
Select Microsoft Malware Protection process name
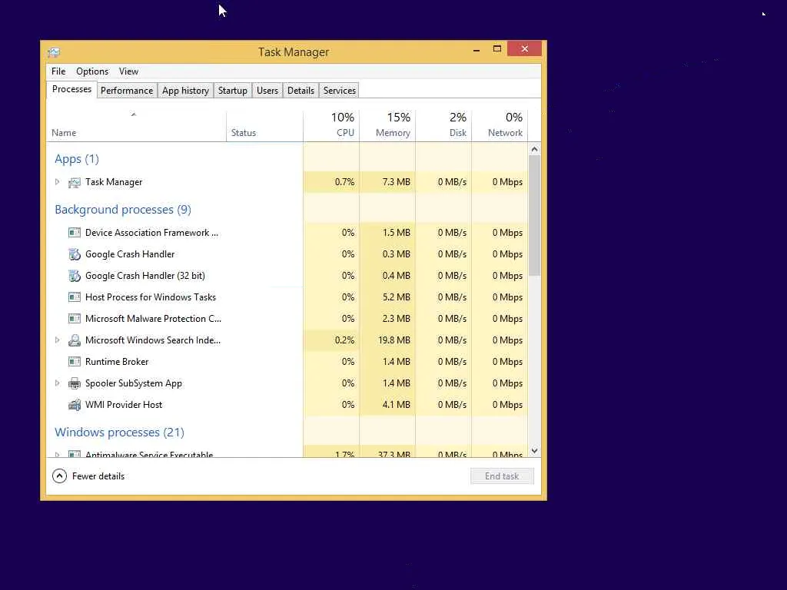point(153,319)
